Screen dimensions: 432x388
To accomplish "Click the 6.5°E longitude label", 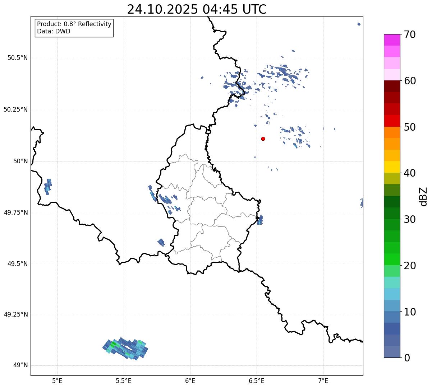I will click(x=257, y=380).
